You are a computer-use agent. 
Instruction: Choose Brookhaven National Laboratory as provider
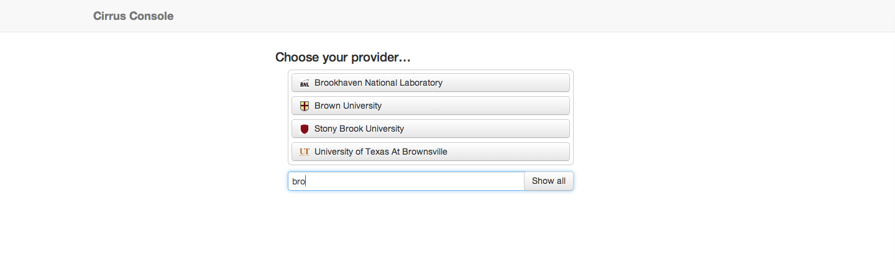431,83
